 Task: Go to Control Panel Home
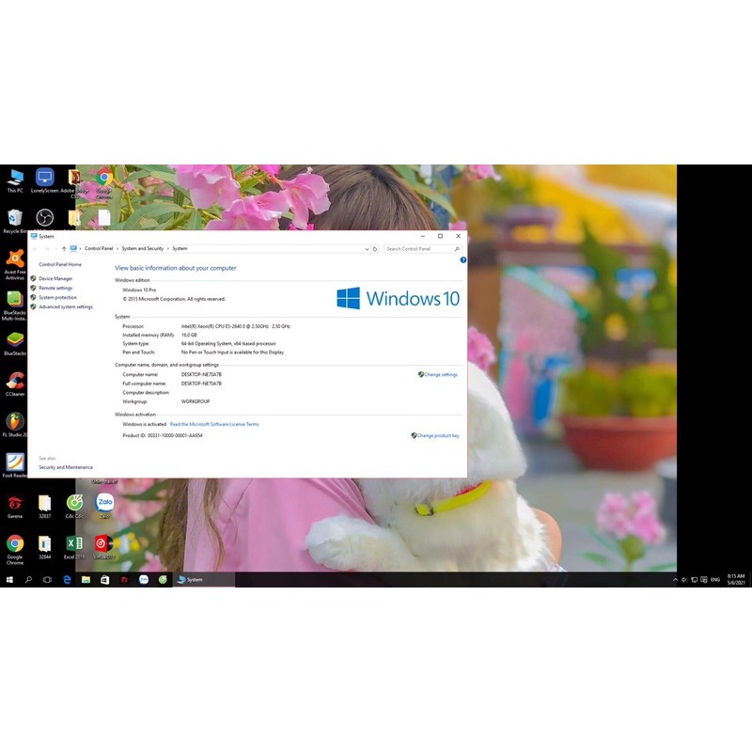(x=60, y=264)
